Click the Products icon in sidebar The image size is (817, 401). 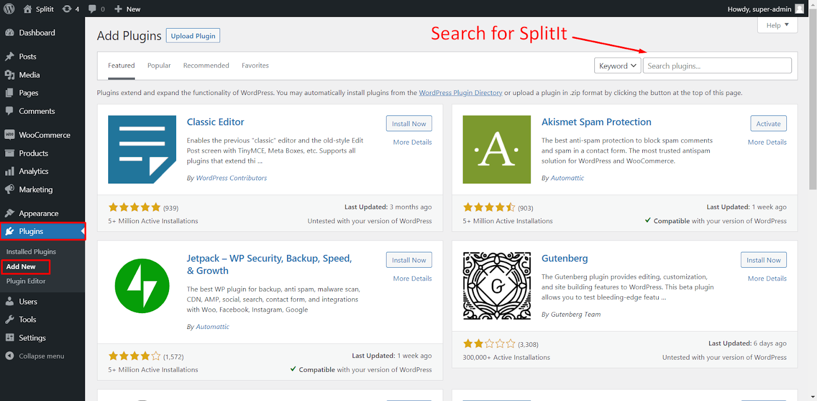(9, 153)
